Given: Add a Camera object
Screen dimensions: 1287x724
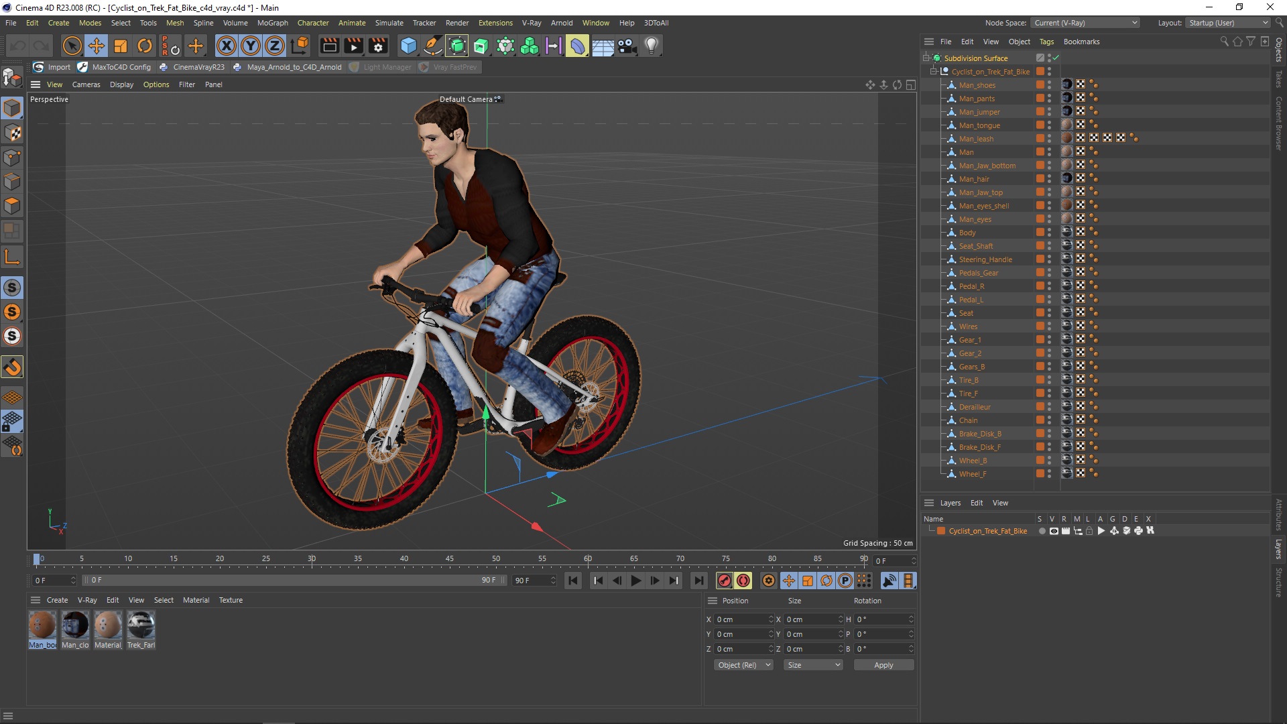Looking at the screenshot, I should [x=627, y=46].
